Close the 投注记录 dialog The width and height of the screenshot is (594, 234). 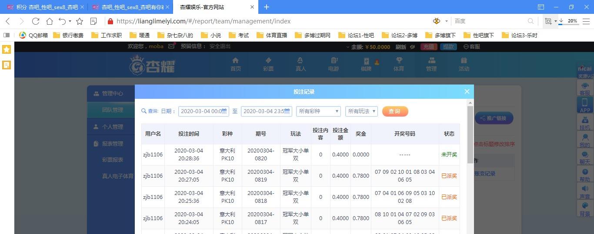pyautogui.click(x=467, y=91)
